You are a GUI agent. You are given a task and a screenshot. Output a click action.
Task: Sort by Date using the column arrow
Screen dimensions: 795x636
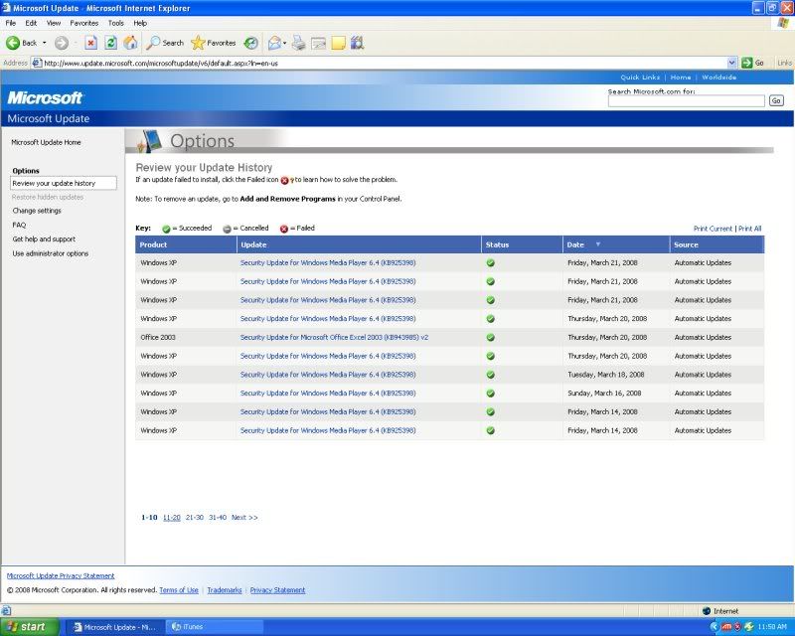click(x=598, y=244)
